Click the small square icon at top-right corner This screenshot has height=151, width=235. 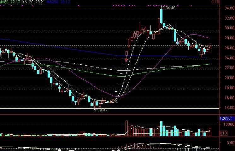(216, 2)
